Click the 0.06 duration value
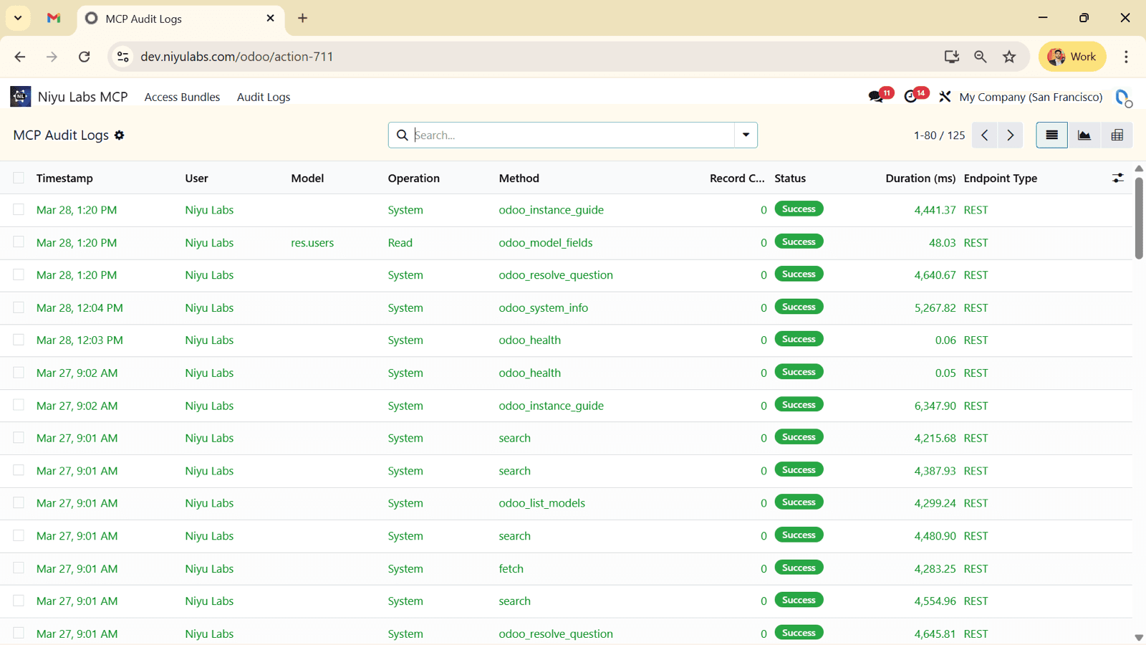This screenshot has width=1146, height=645. (x=945, y=340)
